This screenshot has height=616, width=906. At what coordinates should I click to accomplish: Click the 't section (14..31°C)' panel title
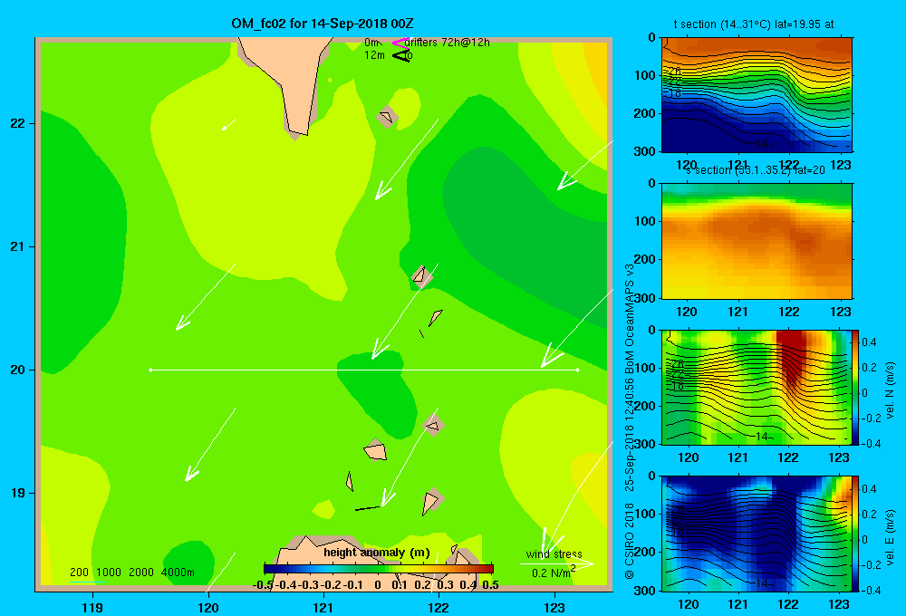[x=754, y=24]
